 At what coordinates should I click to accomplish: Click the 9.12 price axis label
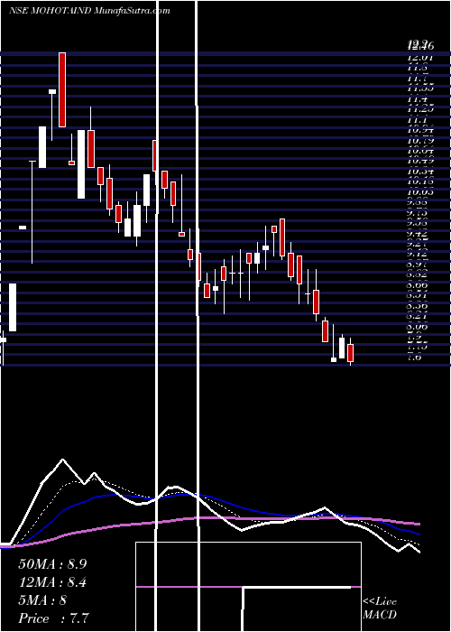(419, 254)
